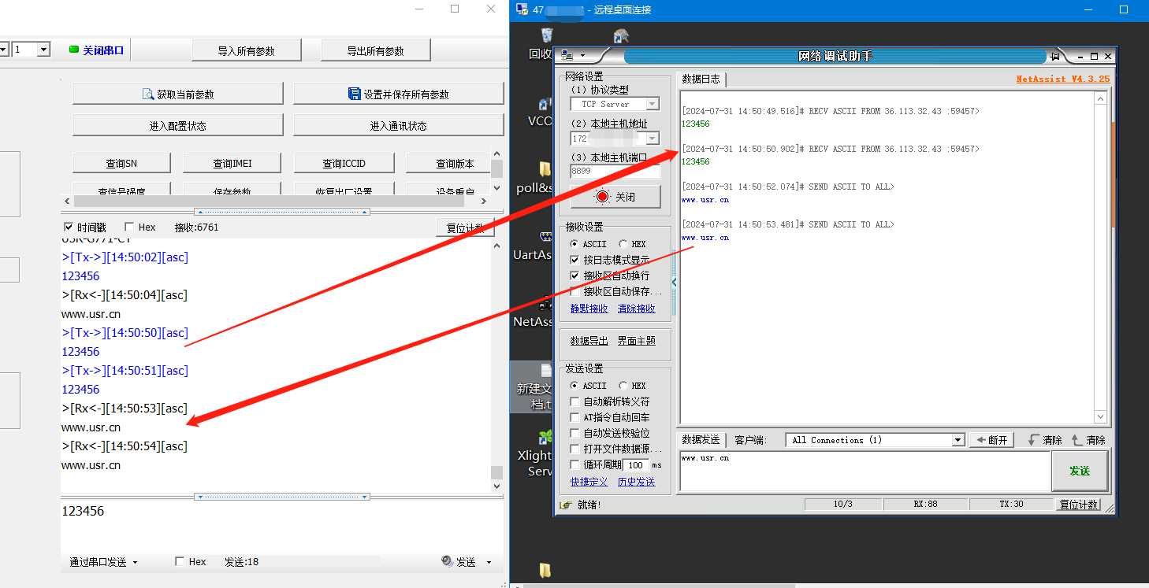Image resolution: width=1149 pixels, height=588 pixels.
Task: Select the 数据发送 tab
Action: tap(701, 440)
